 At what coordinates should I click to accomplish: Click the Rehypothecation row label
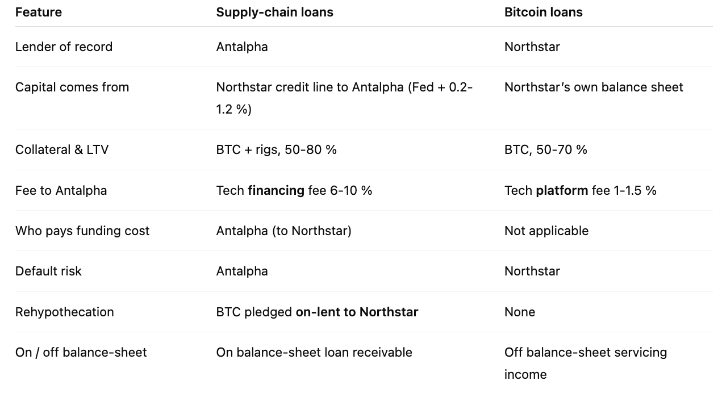(x=65, y=312)
